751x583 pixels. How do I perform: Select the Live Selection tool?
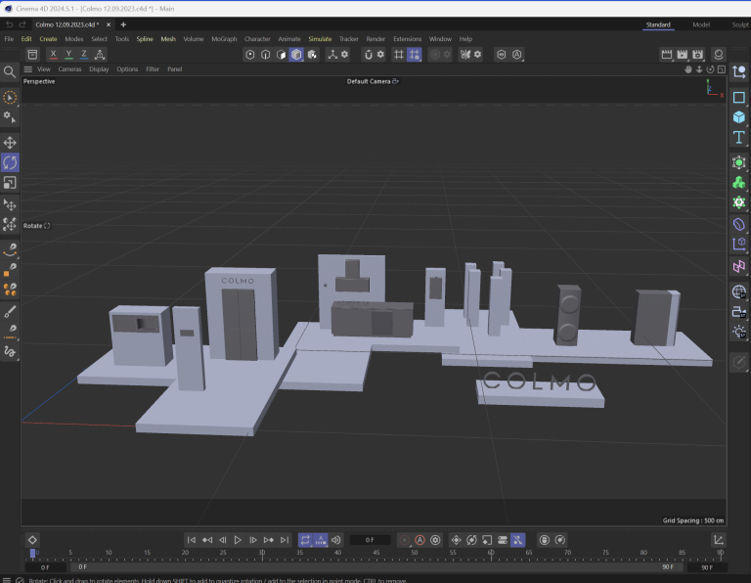[10, 98]
